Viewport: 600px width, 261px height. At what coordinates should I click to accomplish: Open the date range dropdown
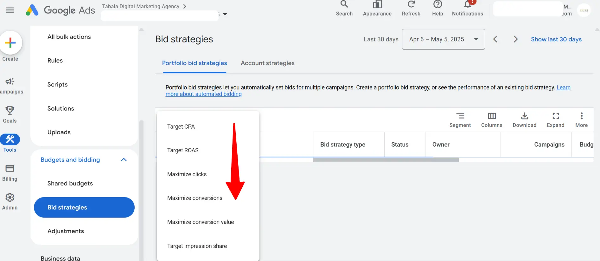443,39
